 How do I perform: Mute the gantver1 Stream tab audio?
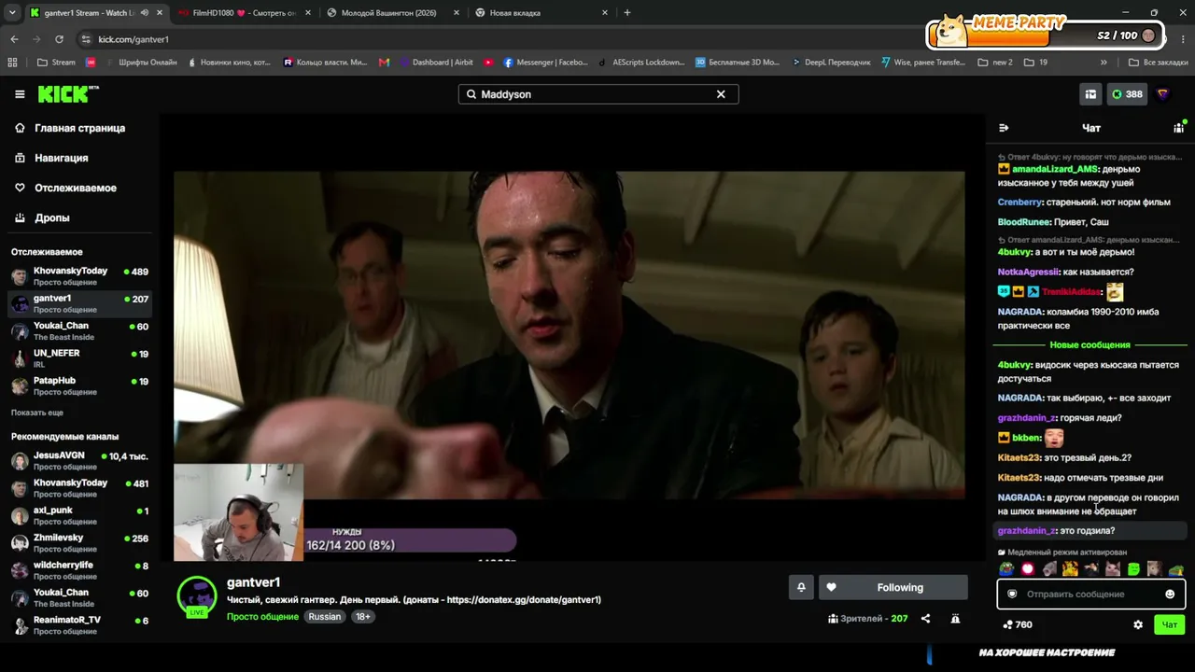(x=144, y=13)
